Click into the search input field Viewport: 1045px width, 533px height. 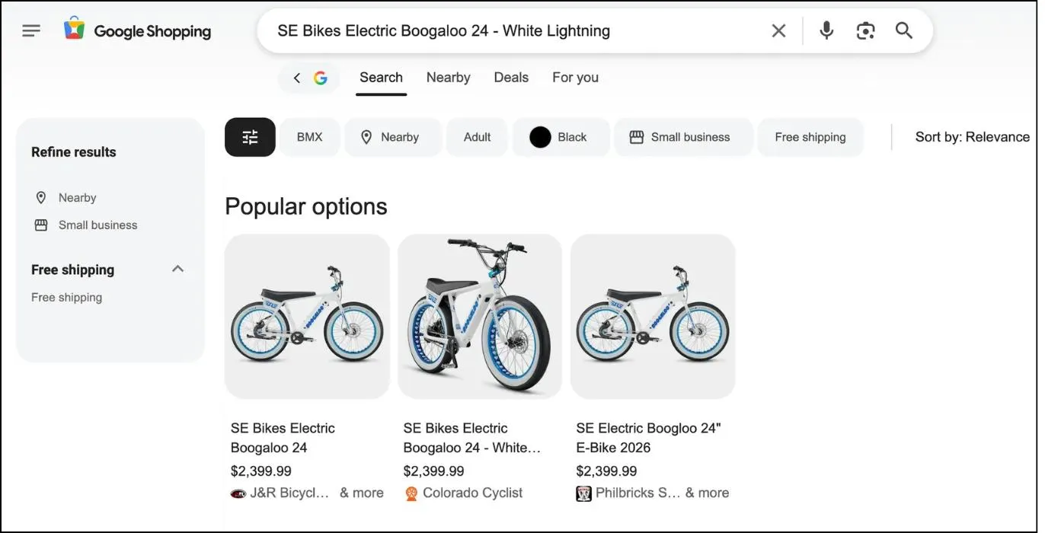510,31
